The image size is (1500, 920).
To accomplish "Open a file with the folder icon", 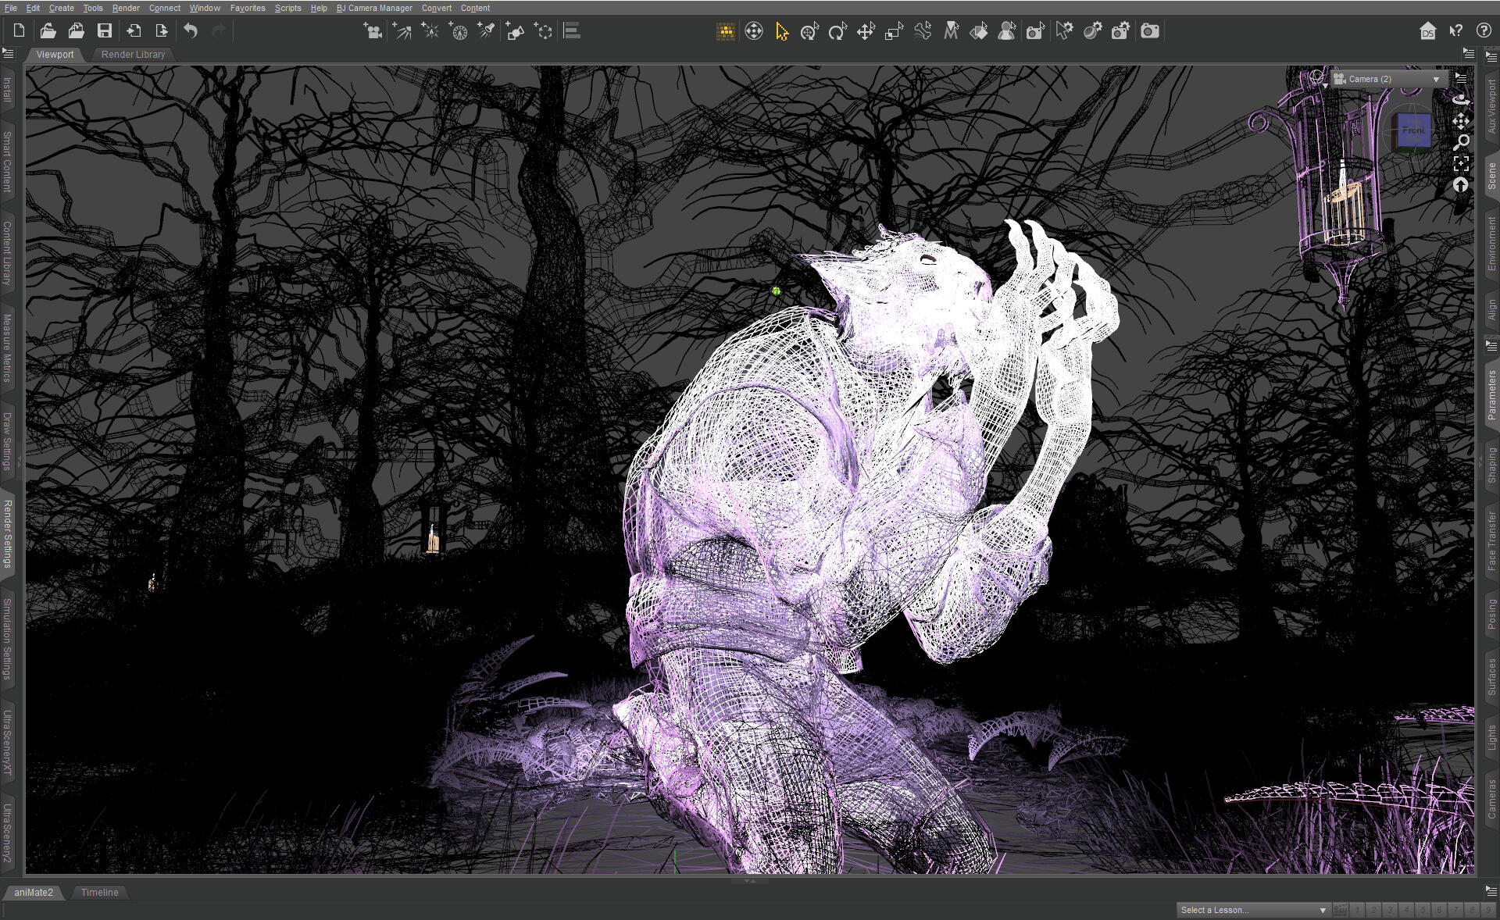I will (x=48, y=30).
